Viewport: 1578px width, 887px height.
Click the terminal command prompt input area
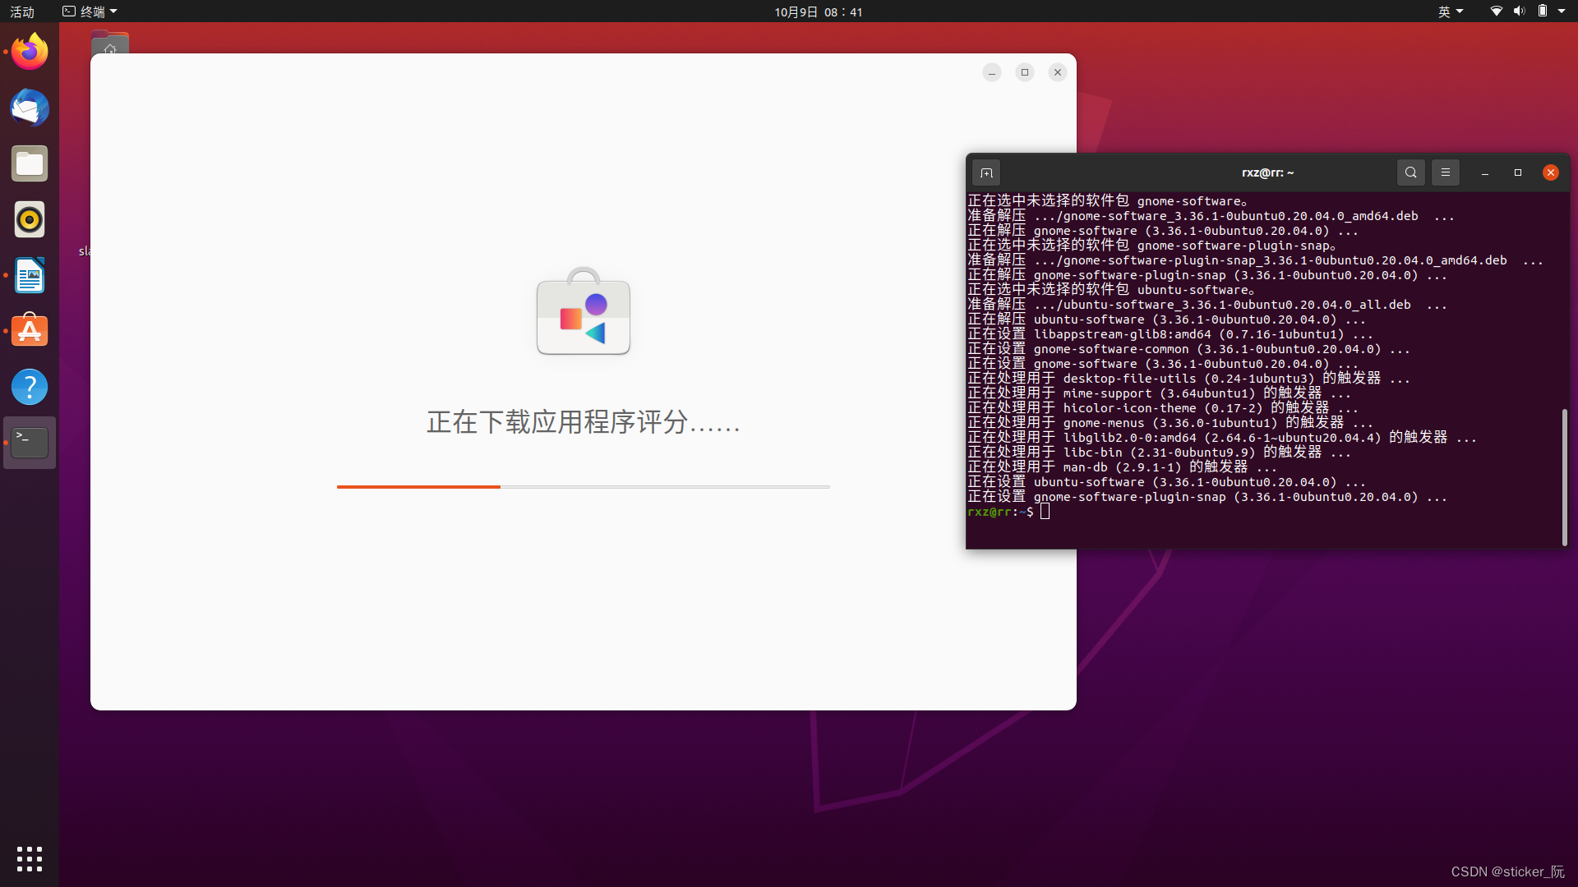1044,511
